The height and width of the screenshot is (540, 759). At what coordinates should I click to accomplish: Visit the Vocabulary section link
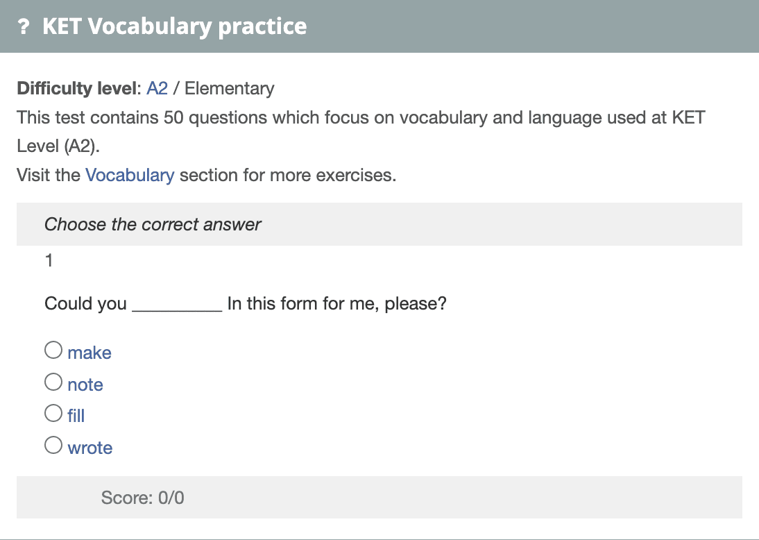(130, 175)
